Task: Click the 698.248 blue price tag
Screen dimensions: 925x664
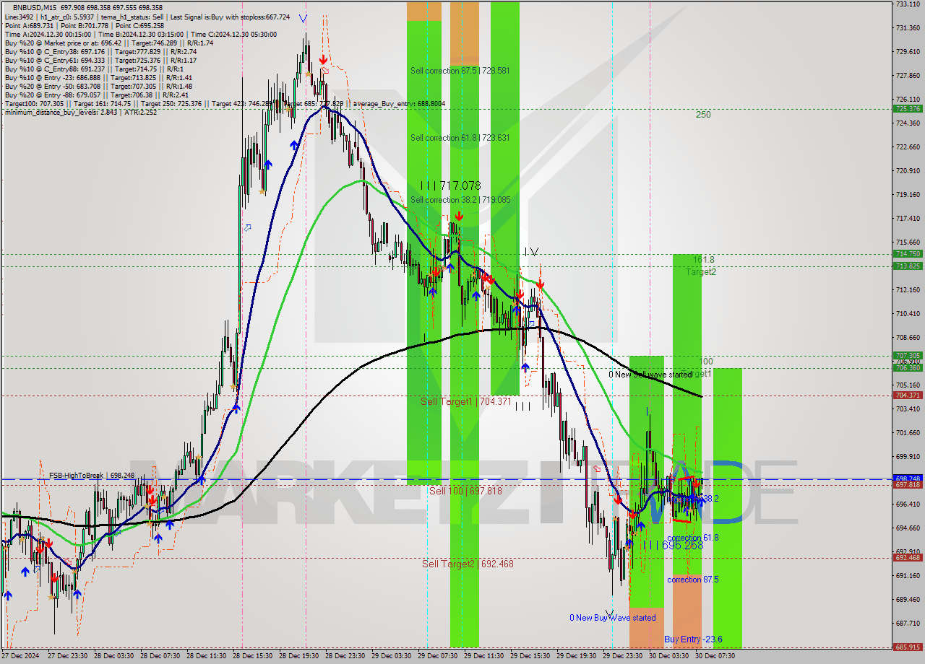Action: tap(908, 479)
